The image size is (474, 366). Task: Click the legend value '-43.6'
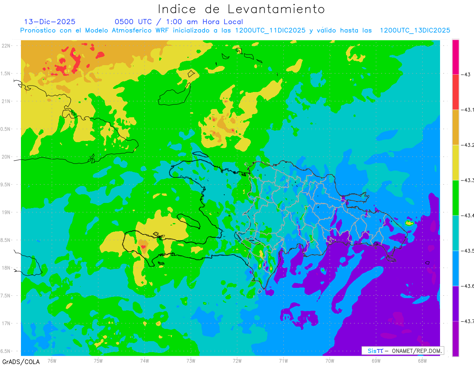click(467, 286)
